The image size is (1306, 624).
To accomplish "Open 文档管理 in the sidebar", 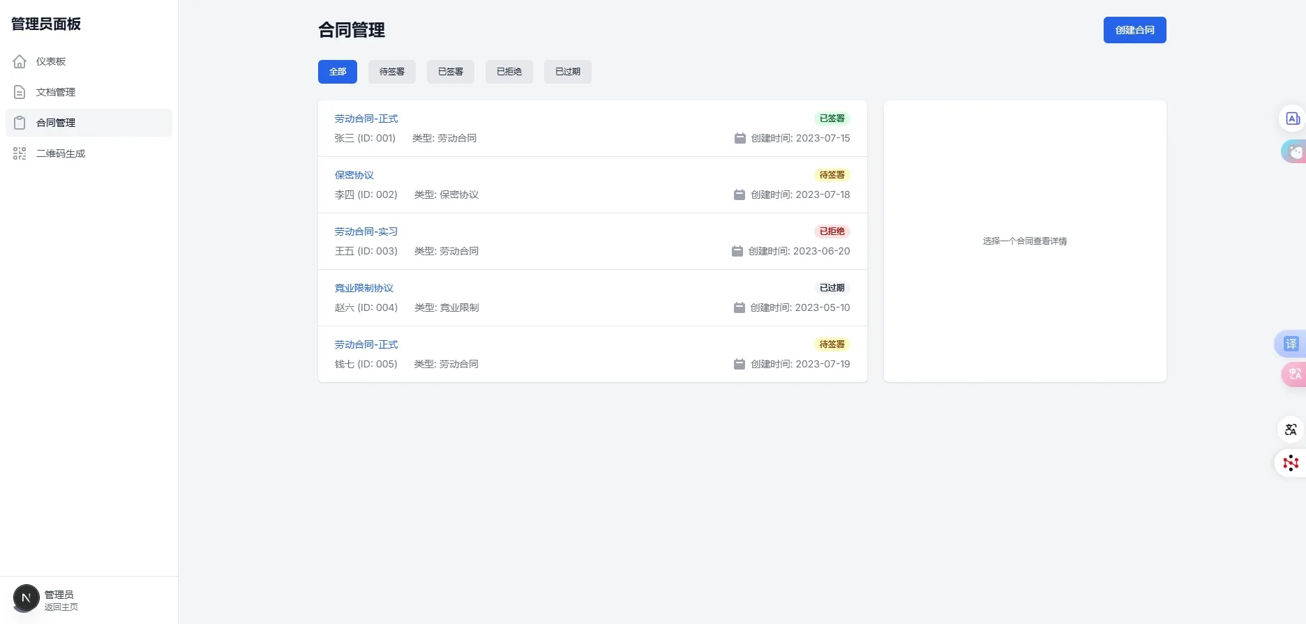I will pyautogui.click(x=89, y=92).
